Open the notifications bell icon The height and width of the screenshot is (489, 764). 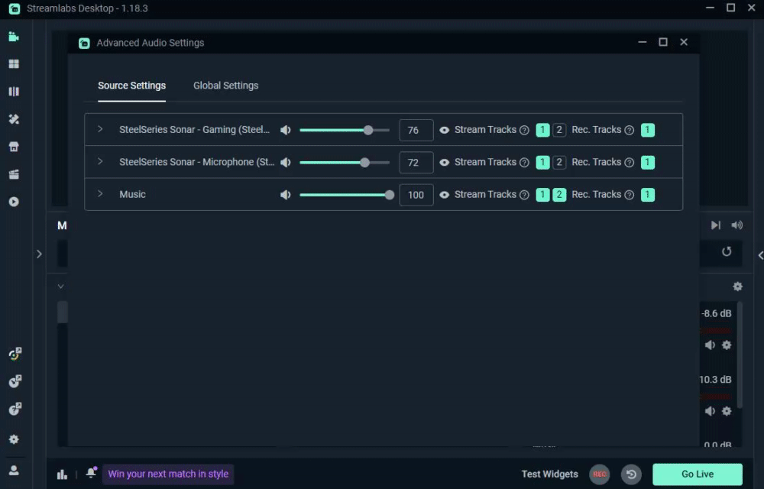[91, 472]
